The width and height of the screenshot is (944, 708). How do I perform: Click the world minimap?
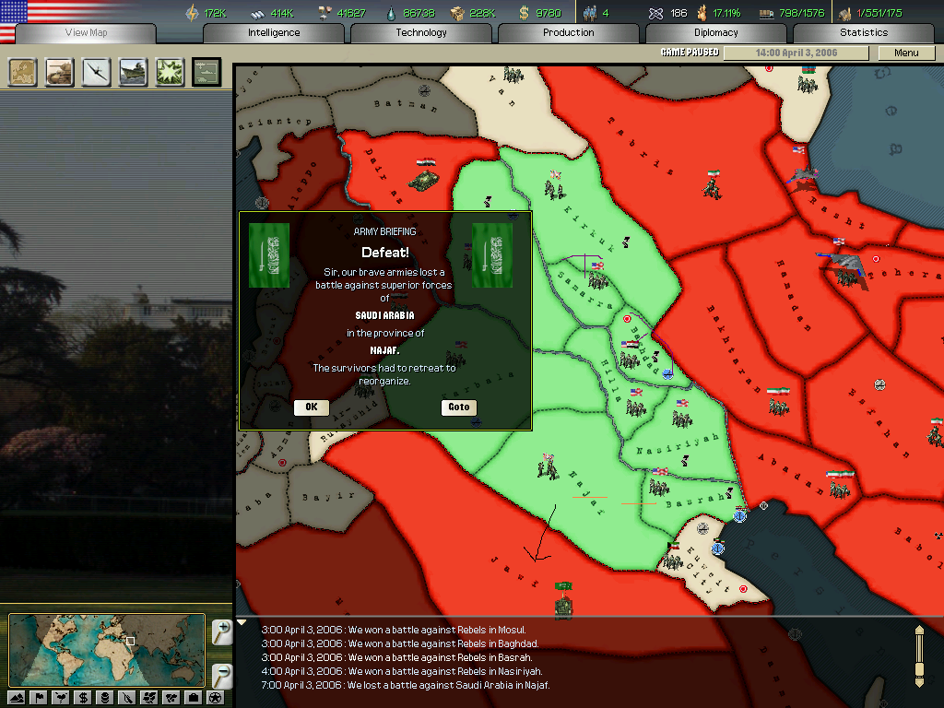coord(107,650)
